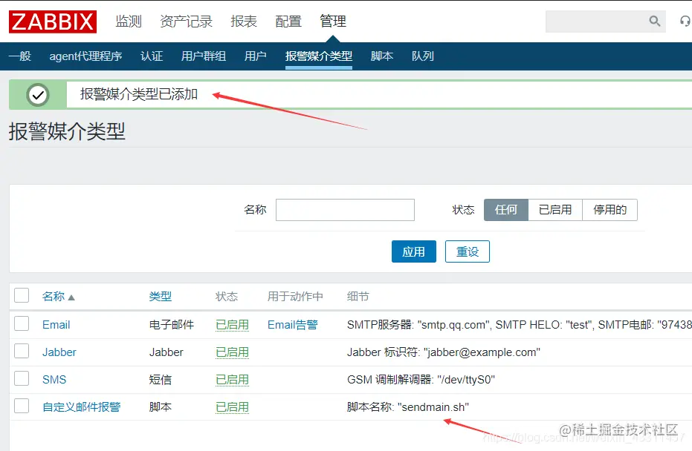Open the 报表 menu

click(x=244, y=21)
